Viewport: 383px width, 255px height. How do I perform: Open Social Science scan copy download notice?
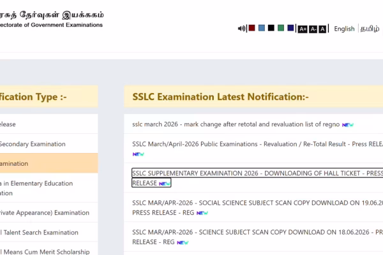click(x=257, y=208)
